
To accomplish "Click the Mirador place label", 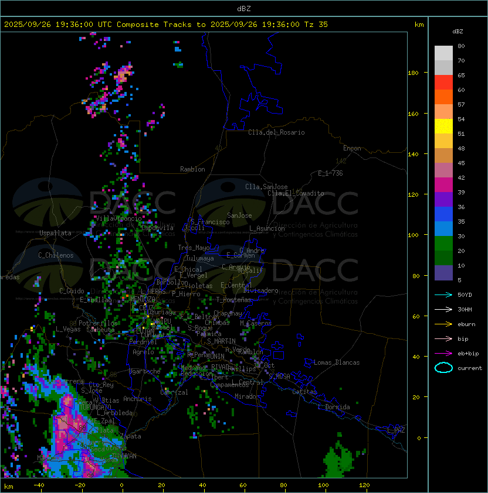I will coord(248,396).
